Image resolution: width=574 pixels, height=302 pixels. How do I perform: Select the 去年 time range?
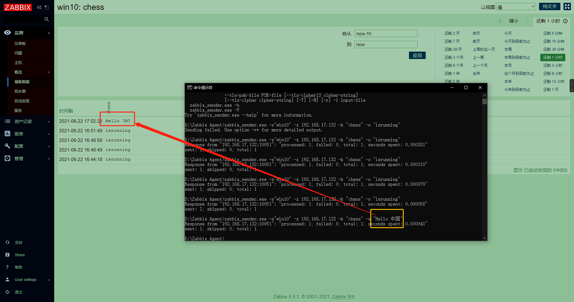(476, 74)
